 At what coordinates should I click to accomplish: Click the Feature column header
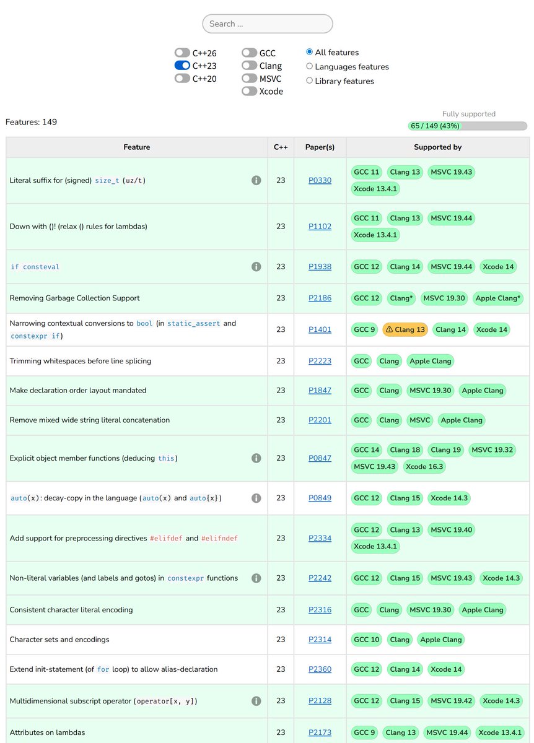[x=136, y=147]
